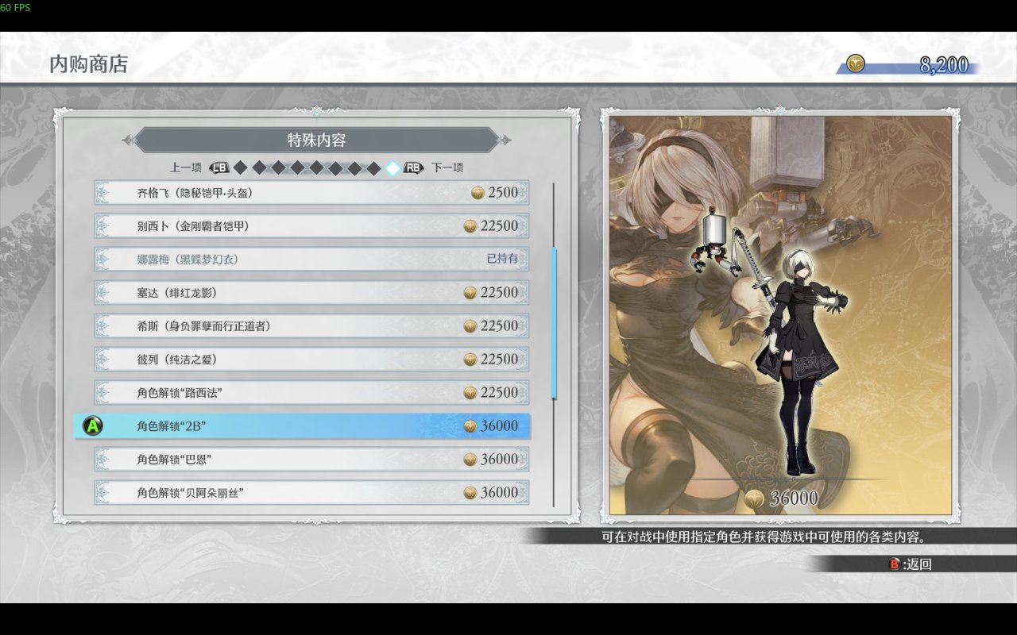Return using the 返回 label
The width and height of the screenshot is (1017, 635).
(919, 564)
